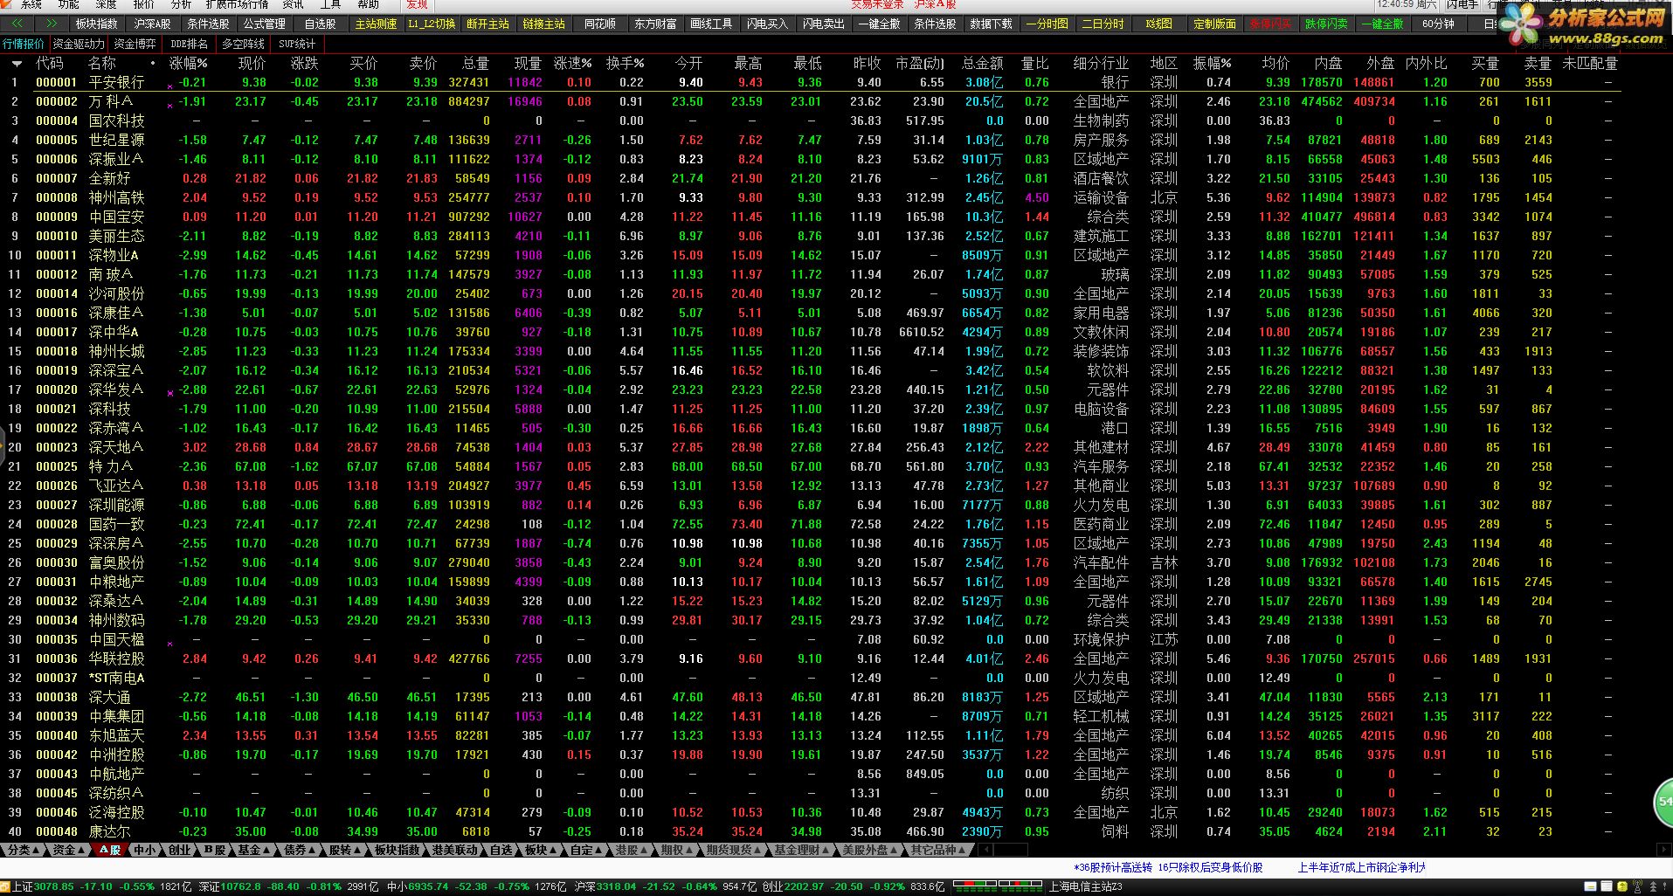Open the 发现 tab in the menu bar
The image size is (1673, 896).
[417, 4]
